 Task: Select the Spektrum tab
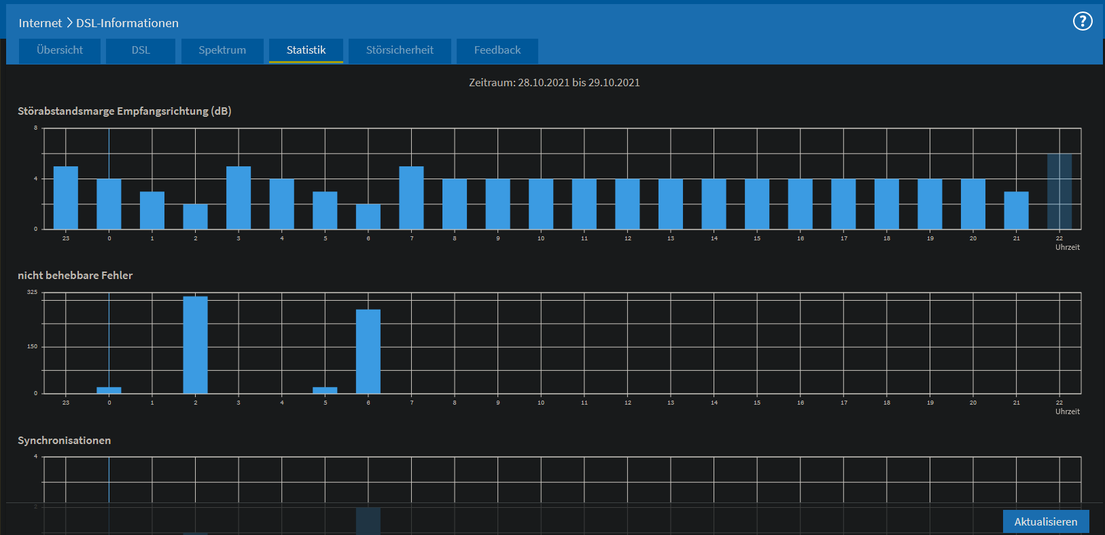(222, 50)
